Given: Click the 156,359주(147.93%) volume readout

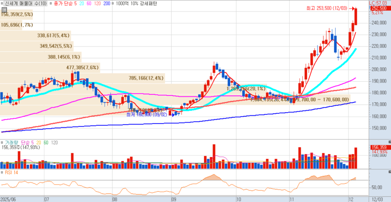Looking at the screenshot, I should pos(21,147).
